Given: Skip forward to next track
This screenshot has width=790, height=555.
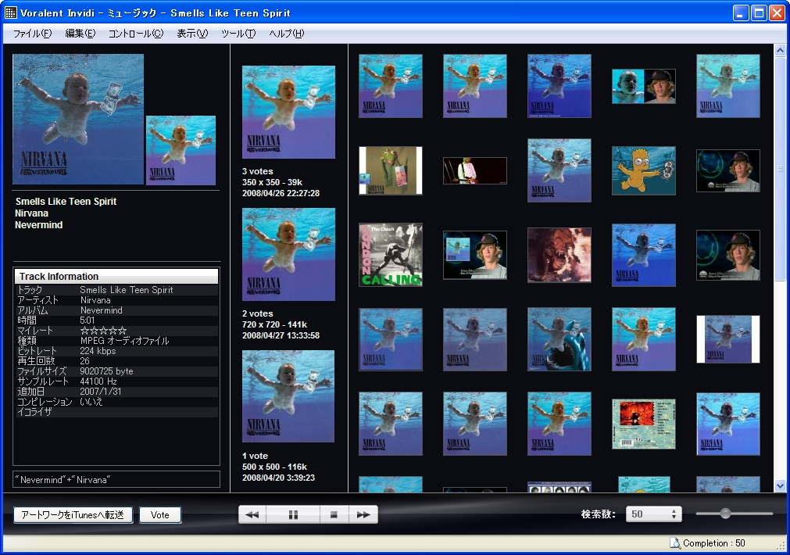Looking at the screenshot, I should 363,514.
